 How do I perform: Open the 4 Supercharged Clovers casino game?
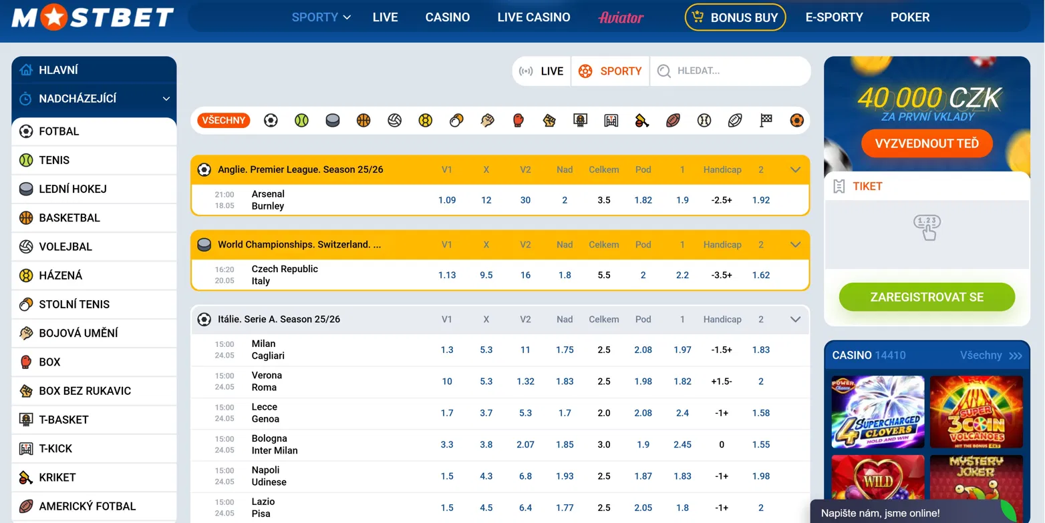coord(878,412)
